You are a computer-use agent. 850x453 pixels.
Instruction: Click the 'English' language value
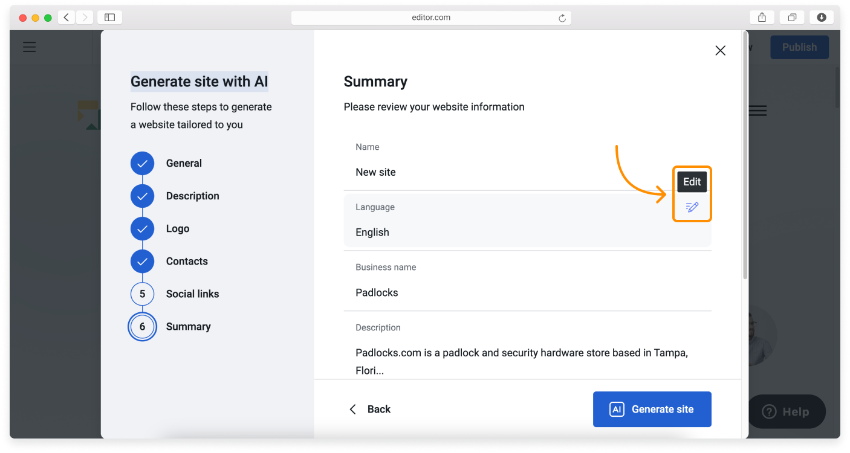click(372, 233)
